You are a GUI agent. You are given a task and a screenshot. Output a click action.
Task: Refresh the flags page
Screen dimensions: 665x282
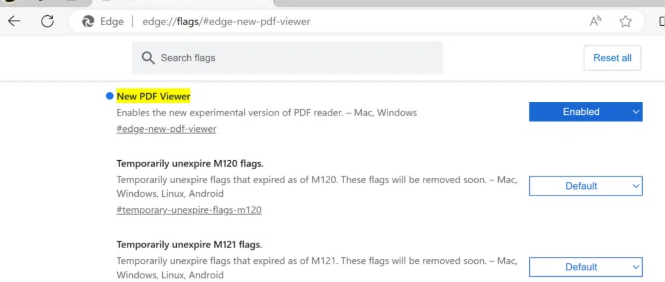47,21
